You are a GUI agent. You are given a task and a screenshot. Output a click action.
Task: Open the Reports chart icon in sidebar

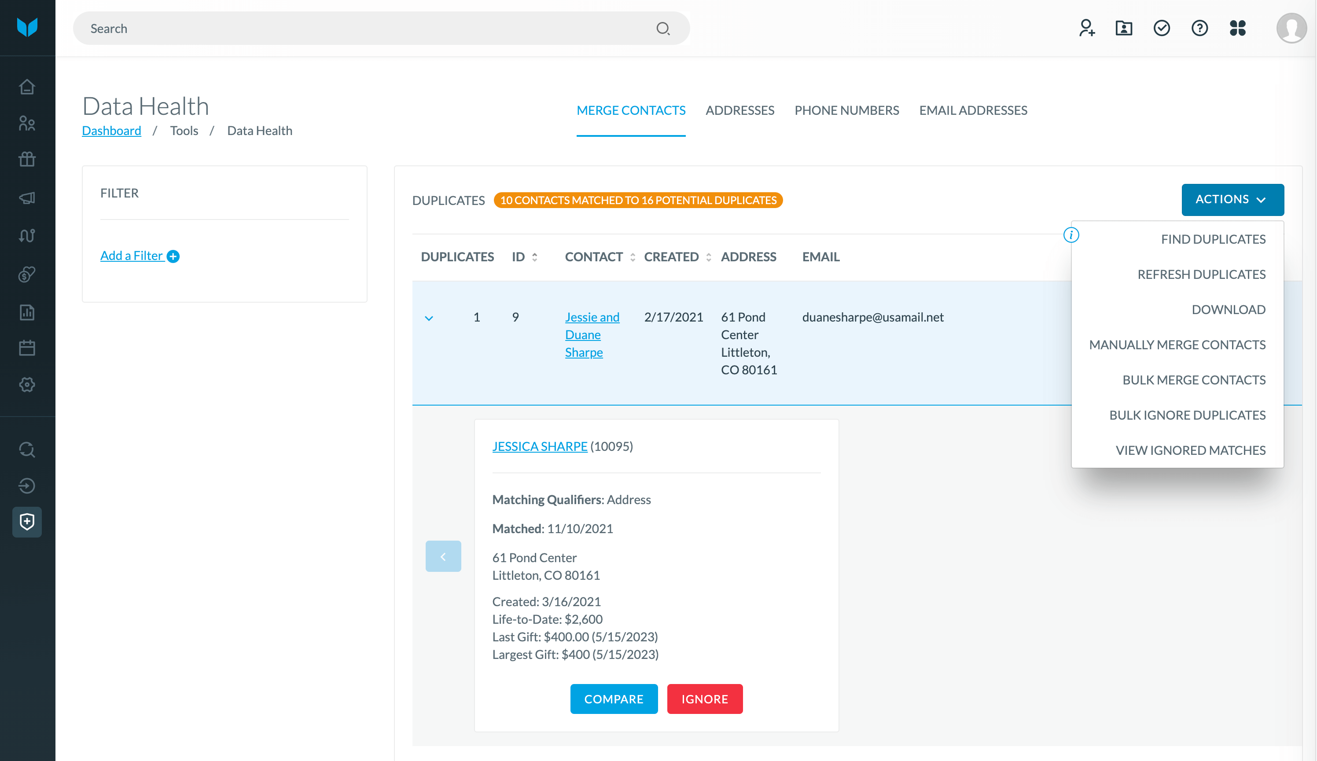pos(27,312)
